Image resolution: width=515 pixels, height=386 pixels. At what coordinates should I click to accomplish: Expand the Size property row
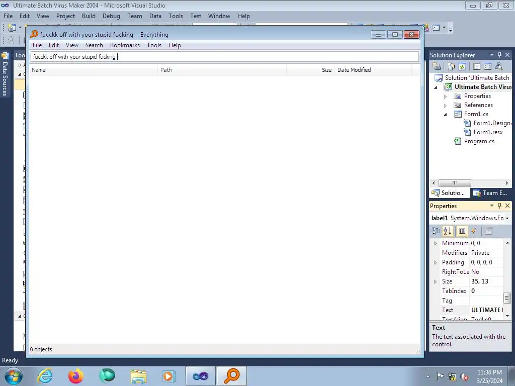[x=435, y=281]
